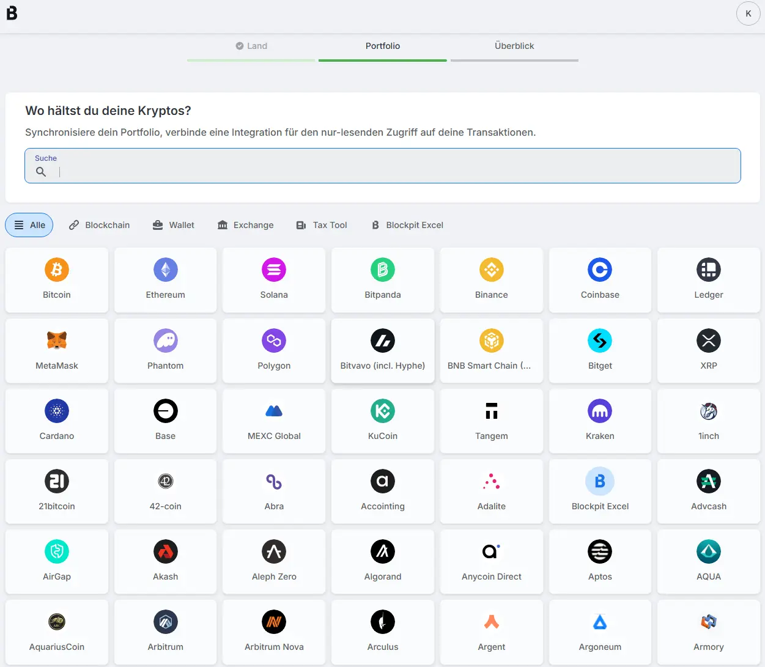This screenshot has width=765, height=667.
Task: Filter integrations by Wallet
Action: click(x=174, y=225)
